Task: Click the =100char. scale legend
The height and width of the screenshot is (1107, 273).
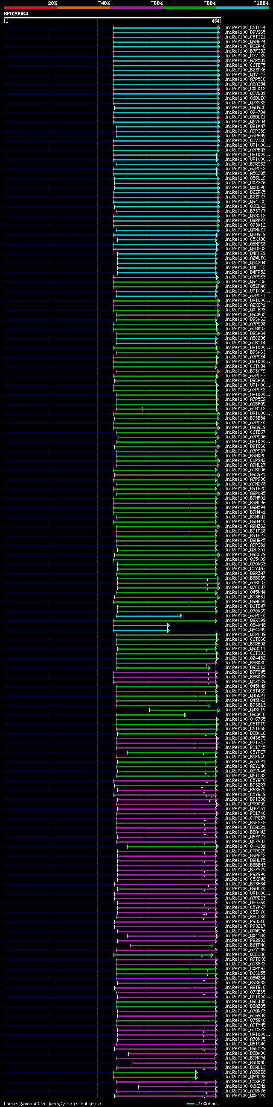Action: coord(203,1104)
